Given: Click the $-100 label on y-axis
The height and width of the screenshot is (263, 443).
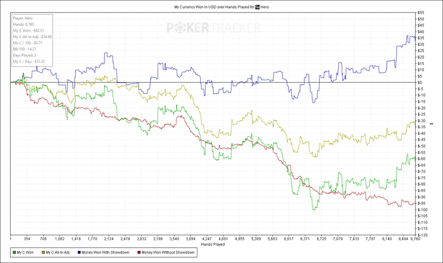Looking at the screenshot, I should [422, 209].
